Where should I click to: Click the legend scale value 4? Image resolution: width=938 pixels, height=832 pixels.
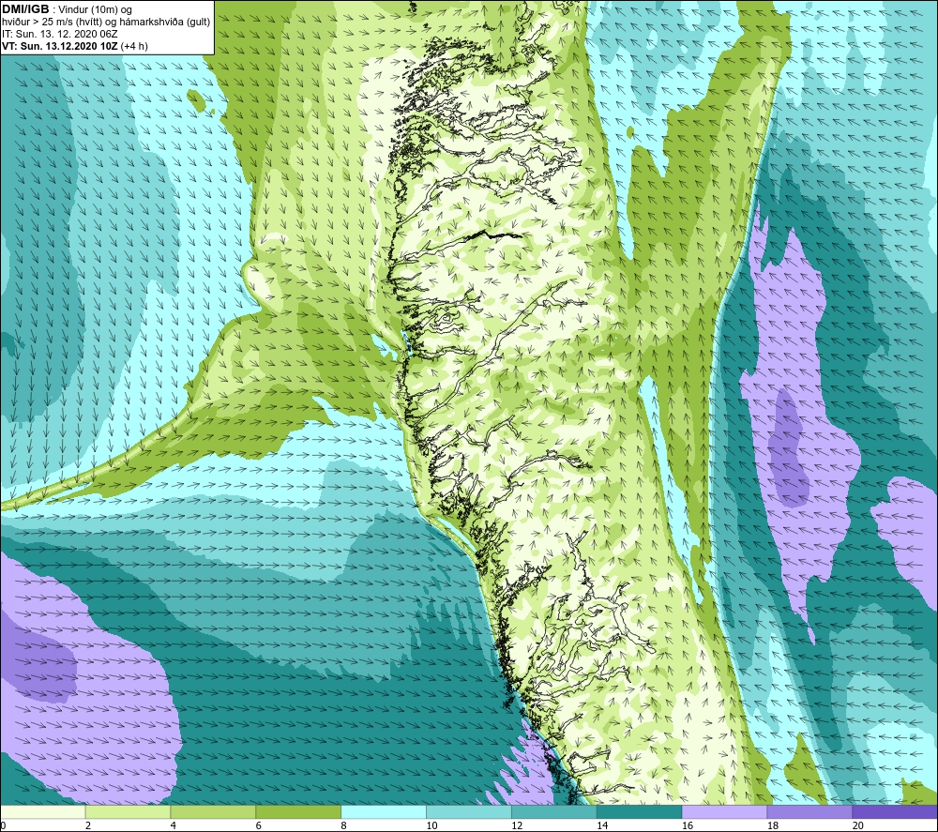[173, 825]
